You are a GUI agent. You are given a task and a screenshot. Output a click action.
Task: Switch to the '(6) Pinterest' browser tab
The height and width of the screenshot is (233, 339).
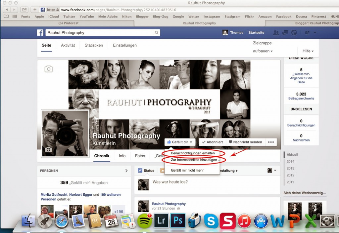point(68,23)
